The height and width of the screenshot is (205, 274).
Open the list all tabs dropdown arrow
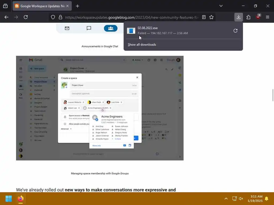click(x=221, y=6)
